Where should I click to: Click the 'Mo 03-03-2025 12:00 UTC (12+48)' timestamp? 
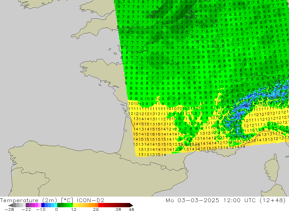pyautogui.click(x=226, y=200)
